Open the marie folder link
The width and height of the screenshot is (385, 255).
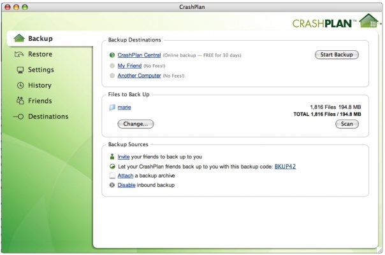(124, 107)
